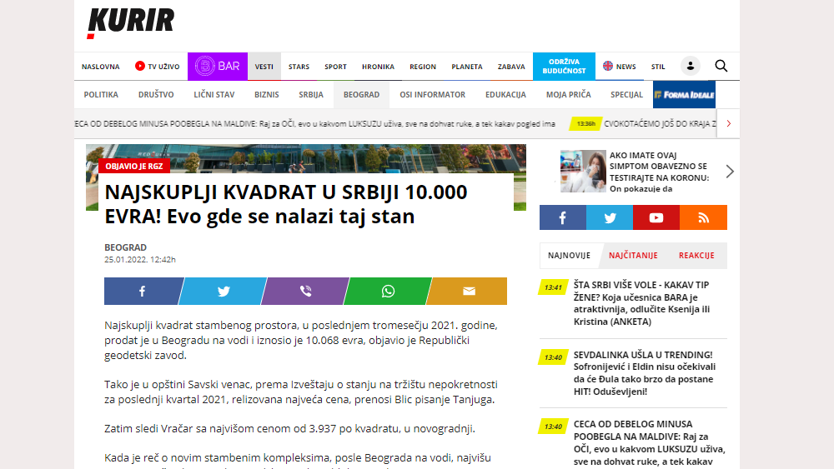Open the Srbija subsection

coord(311,94)
